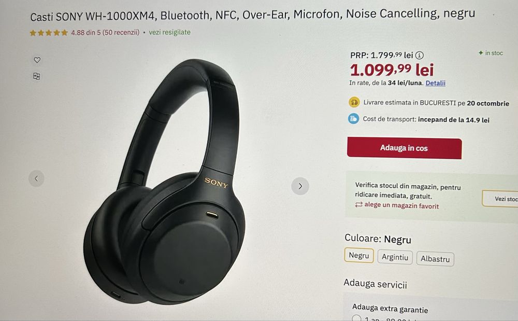Click alege un magazin favorit link
The height and width of the screenshot is (321, 518).
point(397,205)
